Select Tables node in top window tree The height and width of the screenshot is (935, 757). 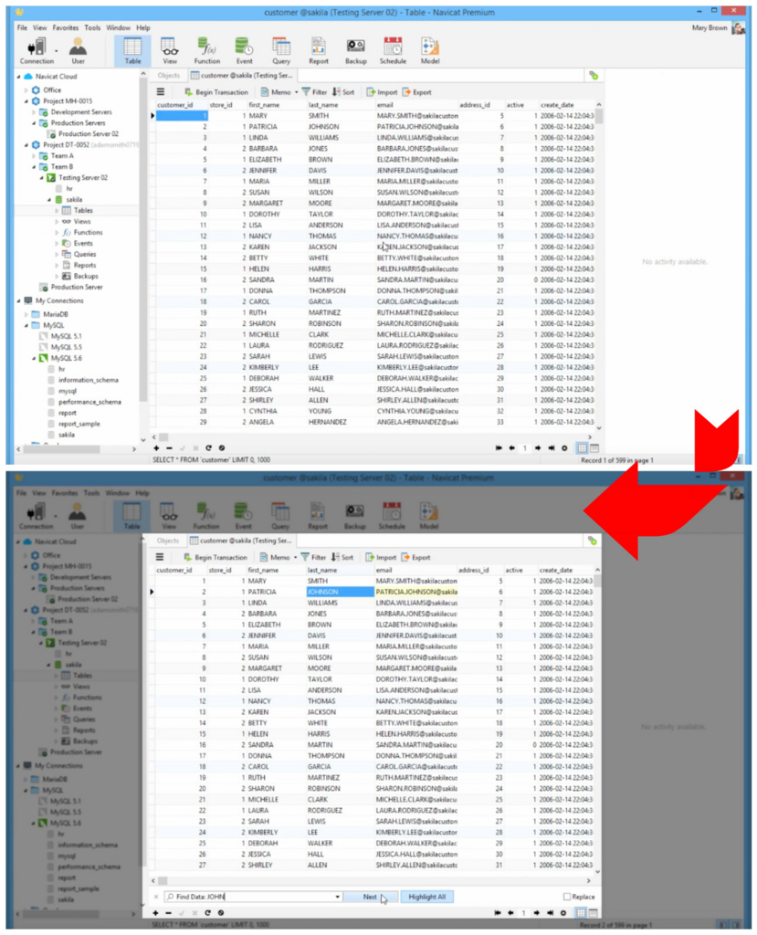pos(83,211)
